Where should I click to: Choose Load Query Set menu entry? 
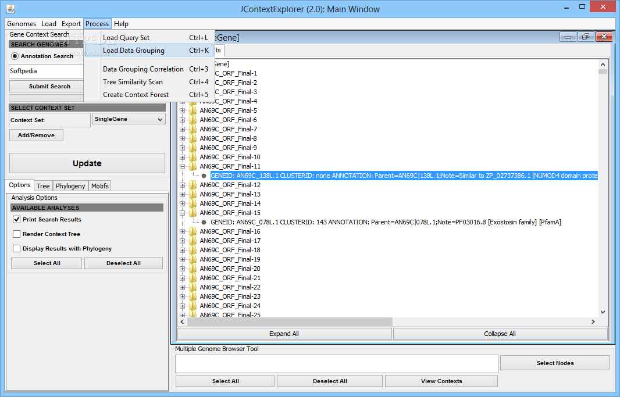149,38
